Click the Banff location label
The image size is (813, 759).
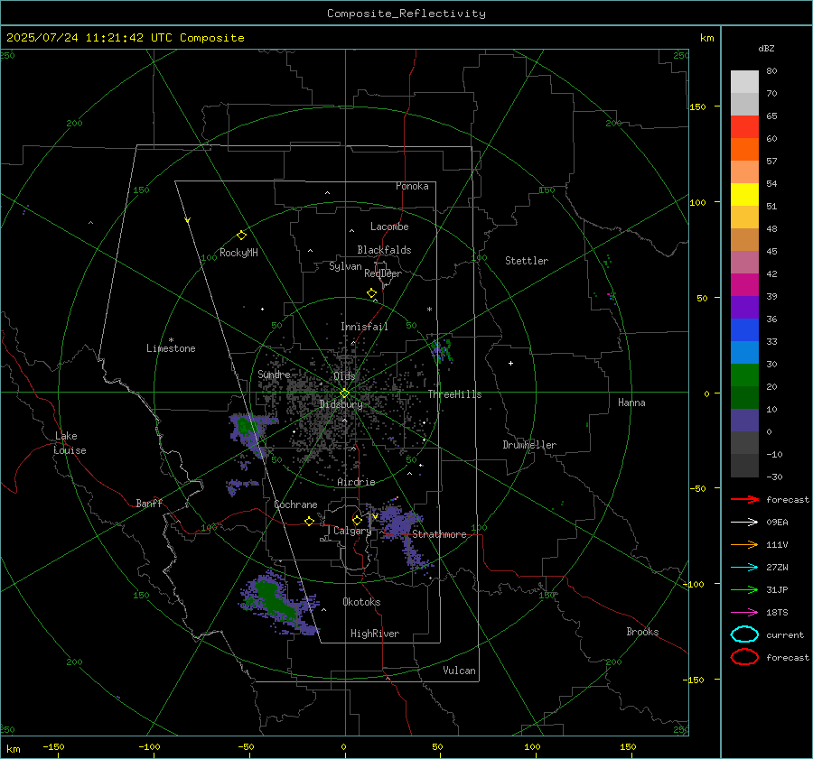(x=149, y=504)
